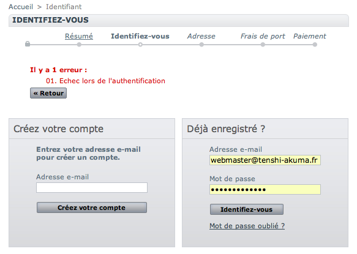Click the Identifiant breadcrumb item
Viewport: 357px width, 254px height.
coord(64,7)
